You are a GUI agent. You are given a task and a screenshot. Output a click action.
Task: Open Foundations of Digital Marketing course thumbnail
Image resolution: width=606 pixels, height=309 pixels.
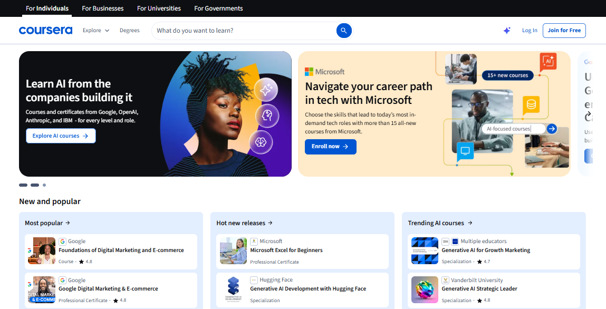coord(41,250)
